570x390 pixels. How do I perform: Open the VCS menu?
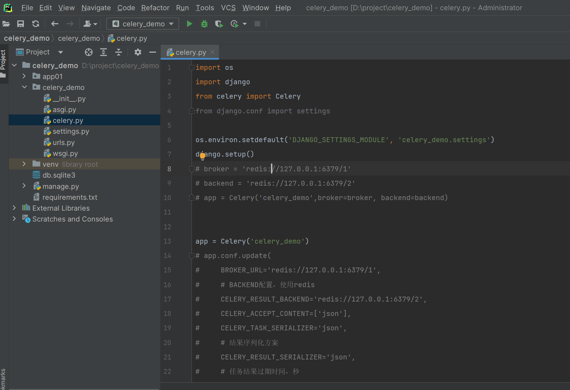(x=228, y=8)
